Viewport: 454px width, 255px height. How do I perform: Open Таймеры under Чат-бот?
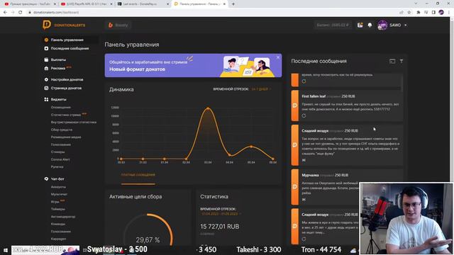tap(58, 209)
